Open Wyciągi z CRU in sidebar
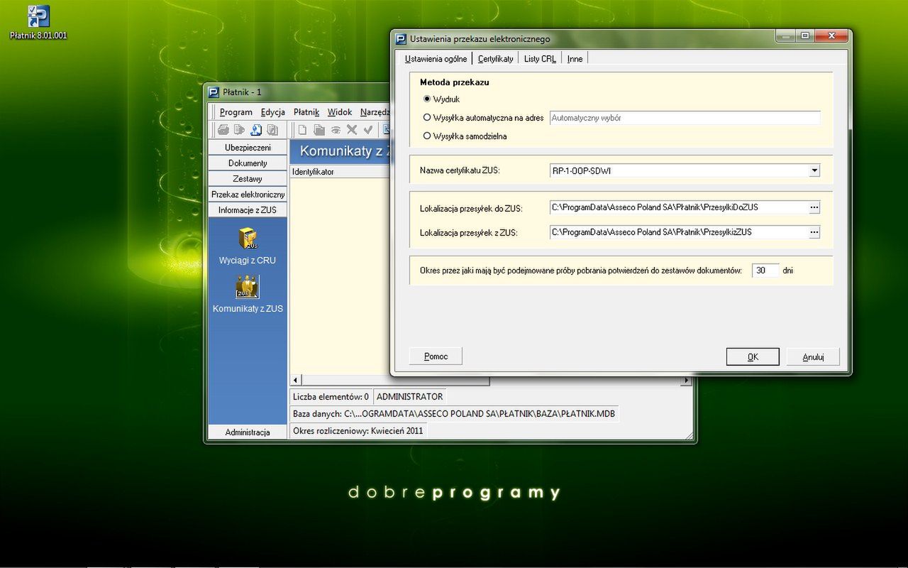 (248, 246)
